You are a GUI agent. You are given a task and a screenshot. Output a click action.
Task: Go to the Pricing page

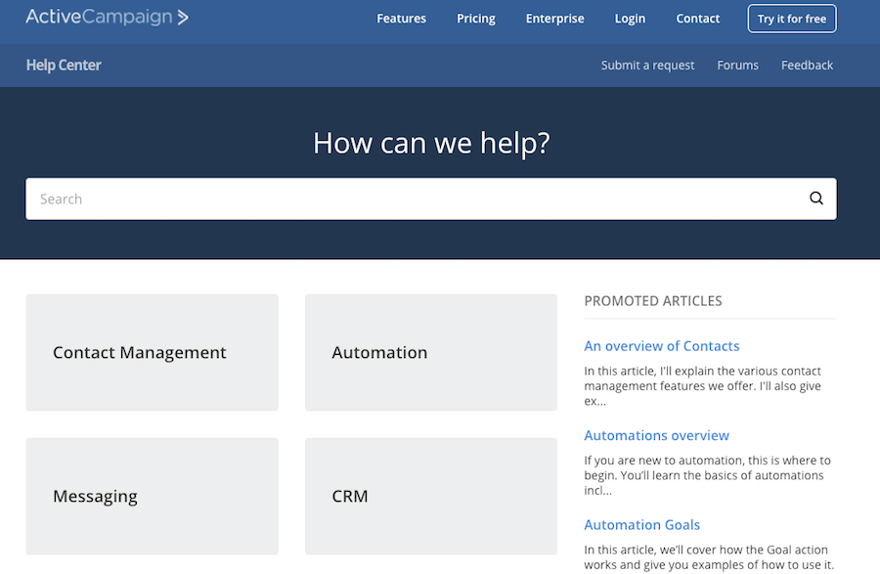[x=476, y=19]
